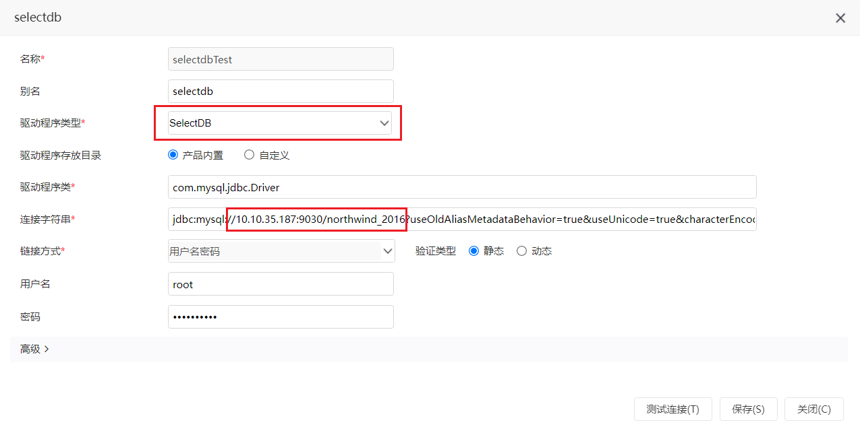Click the 用户名 field containing root

coord(281,284)
